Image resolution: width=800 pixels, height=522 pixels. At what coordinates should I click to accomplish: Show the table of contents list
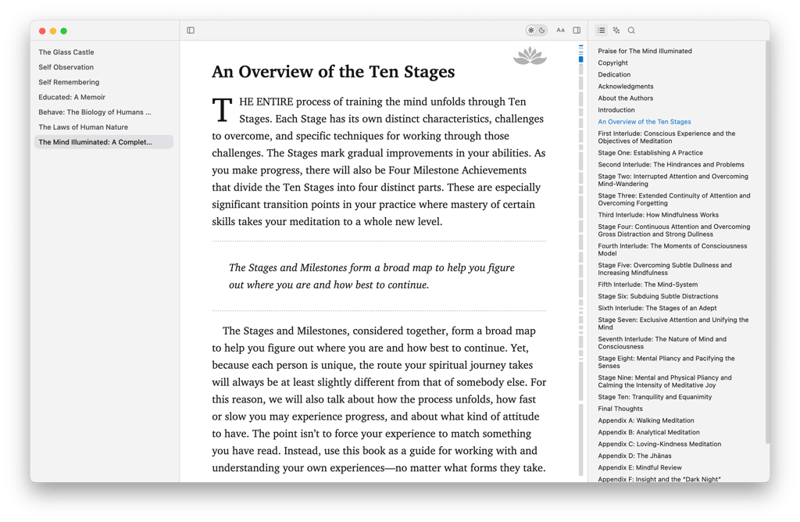[601, 30]
